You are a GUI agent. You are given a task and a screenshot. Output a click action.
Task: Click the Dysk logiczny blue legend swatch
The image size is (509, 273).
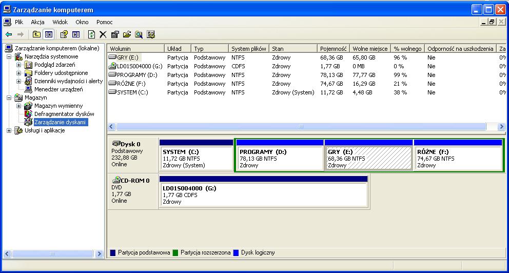236,252
